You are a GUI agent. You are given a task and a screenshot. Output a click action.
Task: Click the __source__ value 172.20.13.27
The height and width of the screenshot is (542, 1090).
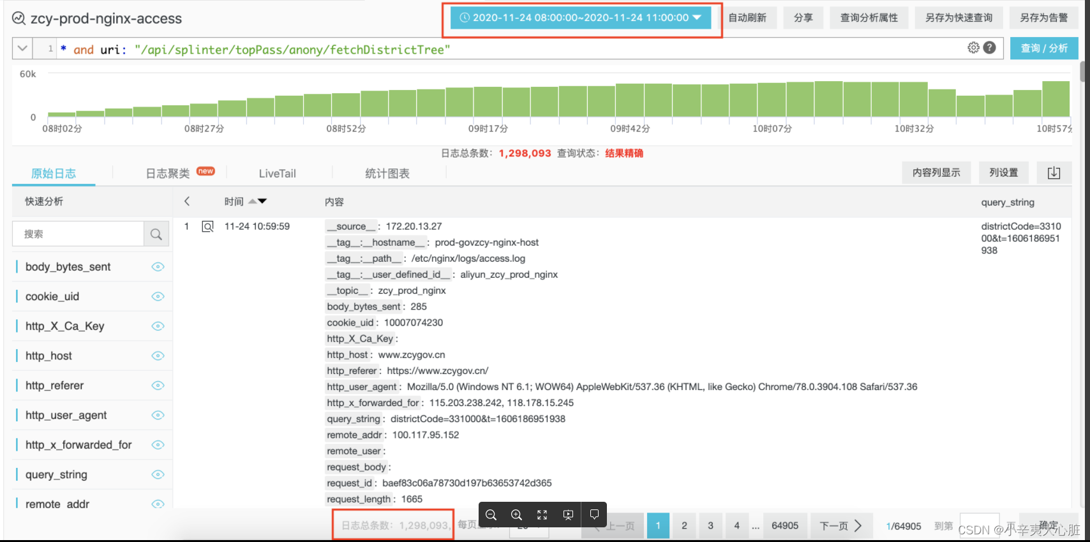coord(414,227)
